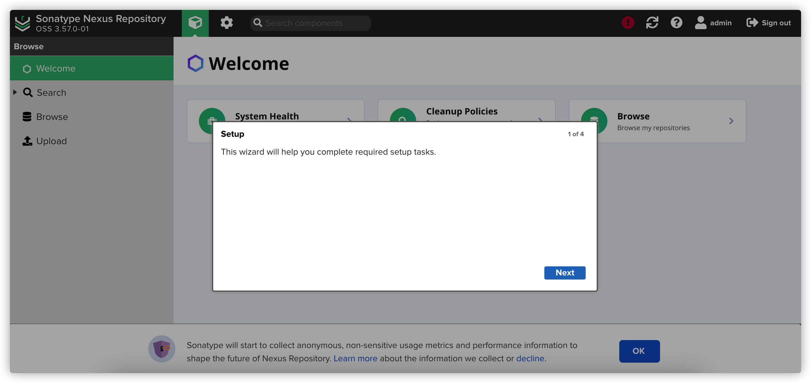Click the Refresh icon in header
Screen dimensions: 811x383
pyautogui.click(x=652, y=23)
